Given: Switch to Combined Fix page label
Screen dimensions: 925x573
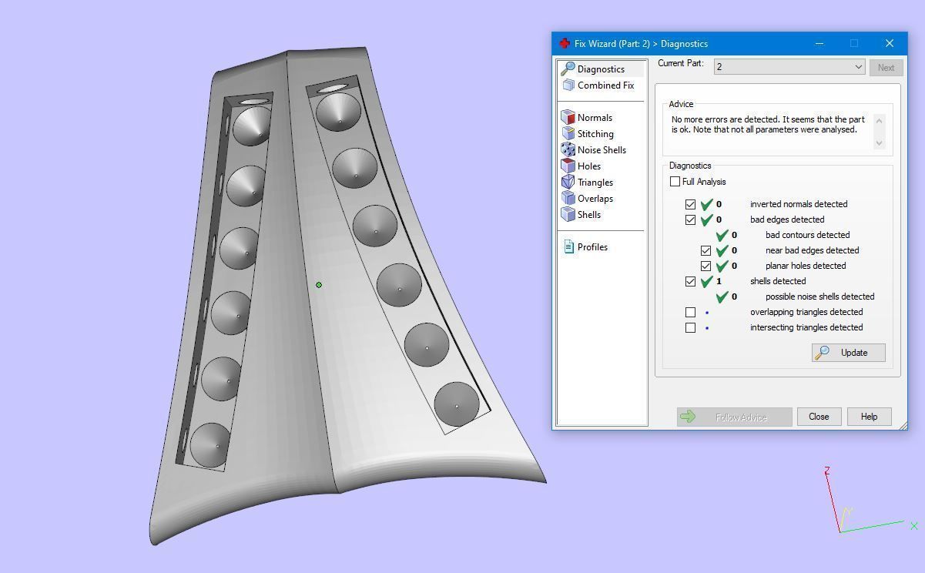Looking at the screenshot, I should (605, 85).
